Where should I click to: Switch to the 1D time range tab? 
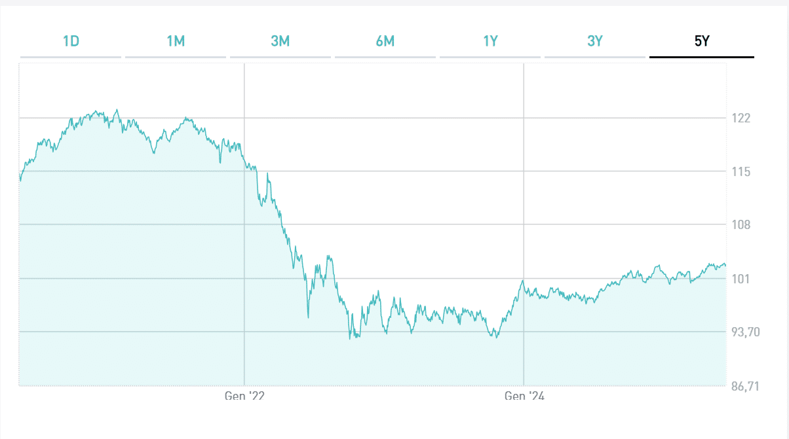[x=71, y=42]
